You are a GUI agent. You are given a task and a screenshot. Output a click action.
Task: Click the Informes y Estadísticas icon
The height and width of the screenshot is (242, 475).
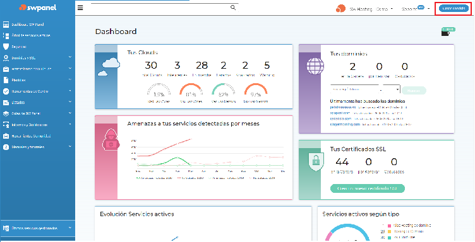tap(6, 125)
